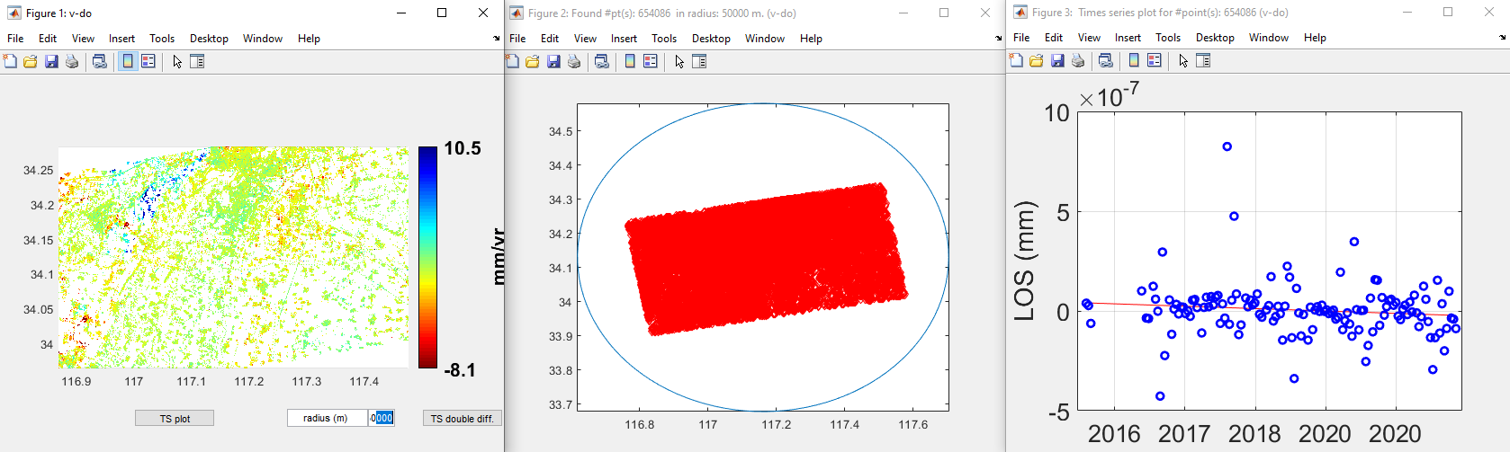Screen dimensions: 1510x452
Task: Close the Figure 1 window
Action: coord(483,13)
